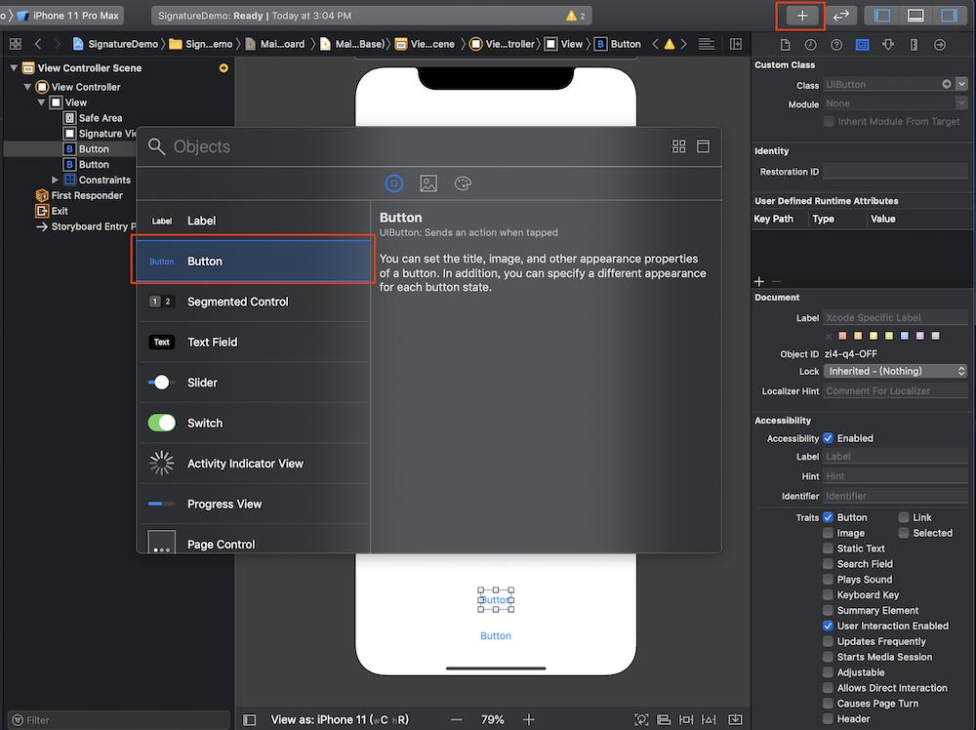The width and height of the screenshot is (976, 730).
Task: Enable the Search Field trait
Action: click(828, 564)
